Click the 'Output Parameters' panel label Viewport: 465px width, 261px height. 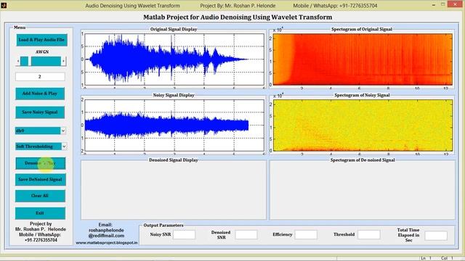[163, 225]
